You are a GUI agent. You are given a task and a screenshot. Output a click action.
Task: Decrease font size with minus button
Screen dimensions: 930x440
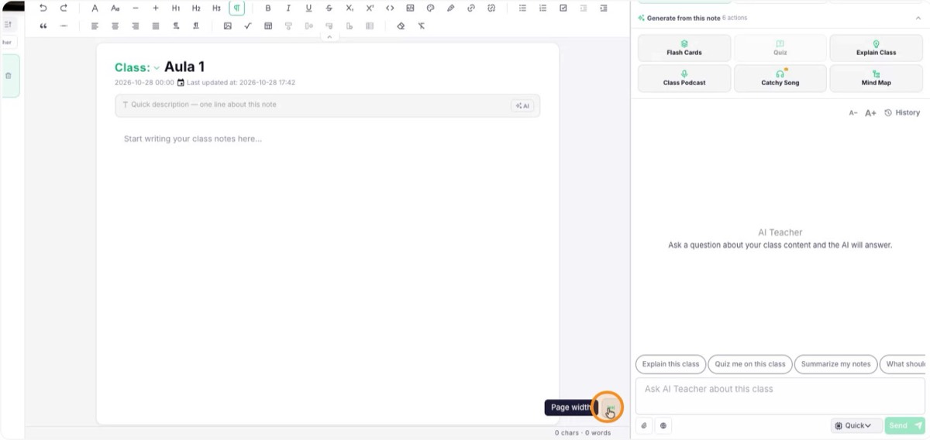135,8
